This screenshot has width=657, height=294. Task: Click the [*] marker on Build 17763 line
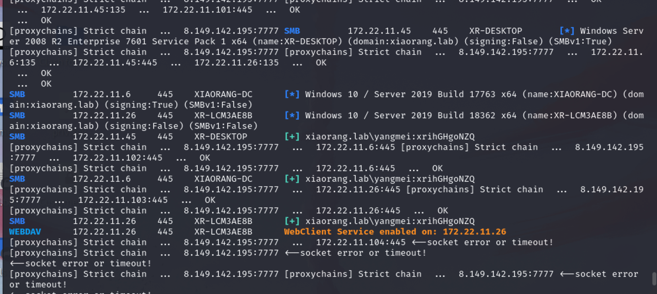coord(292,94)
